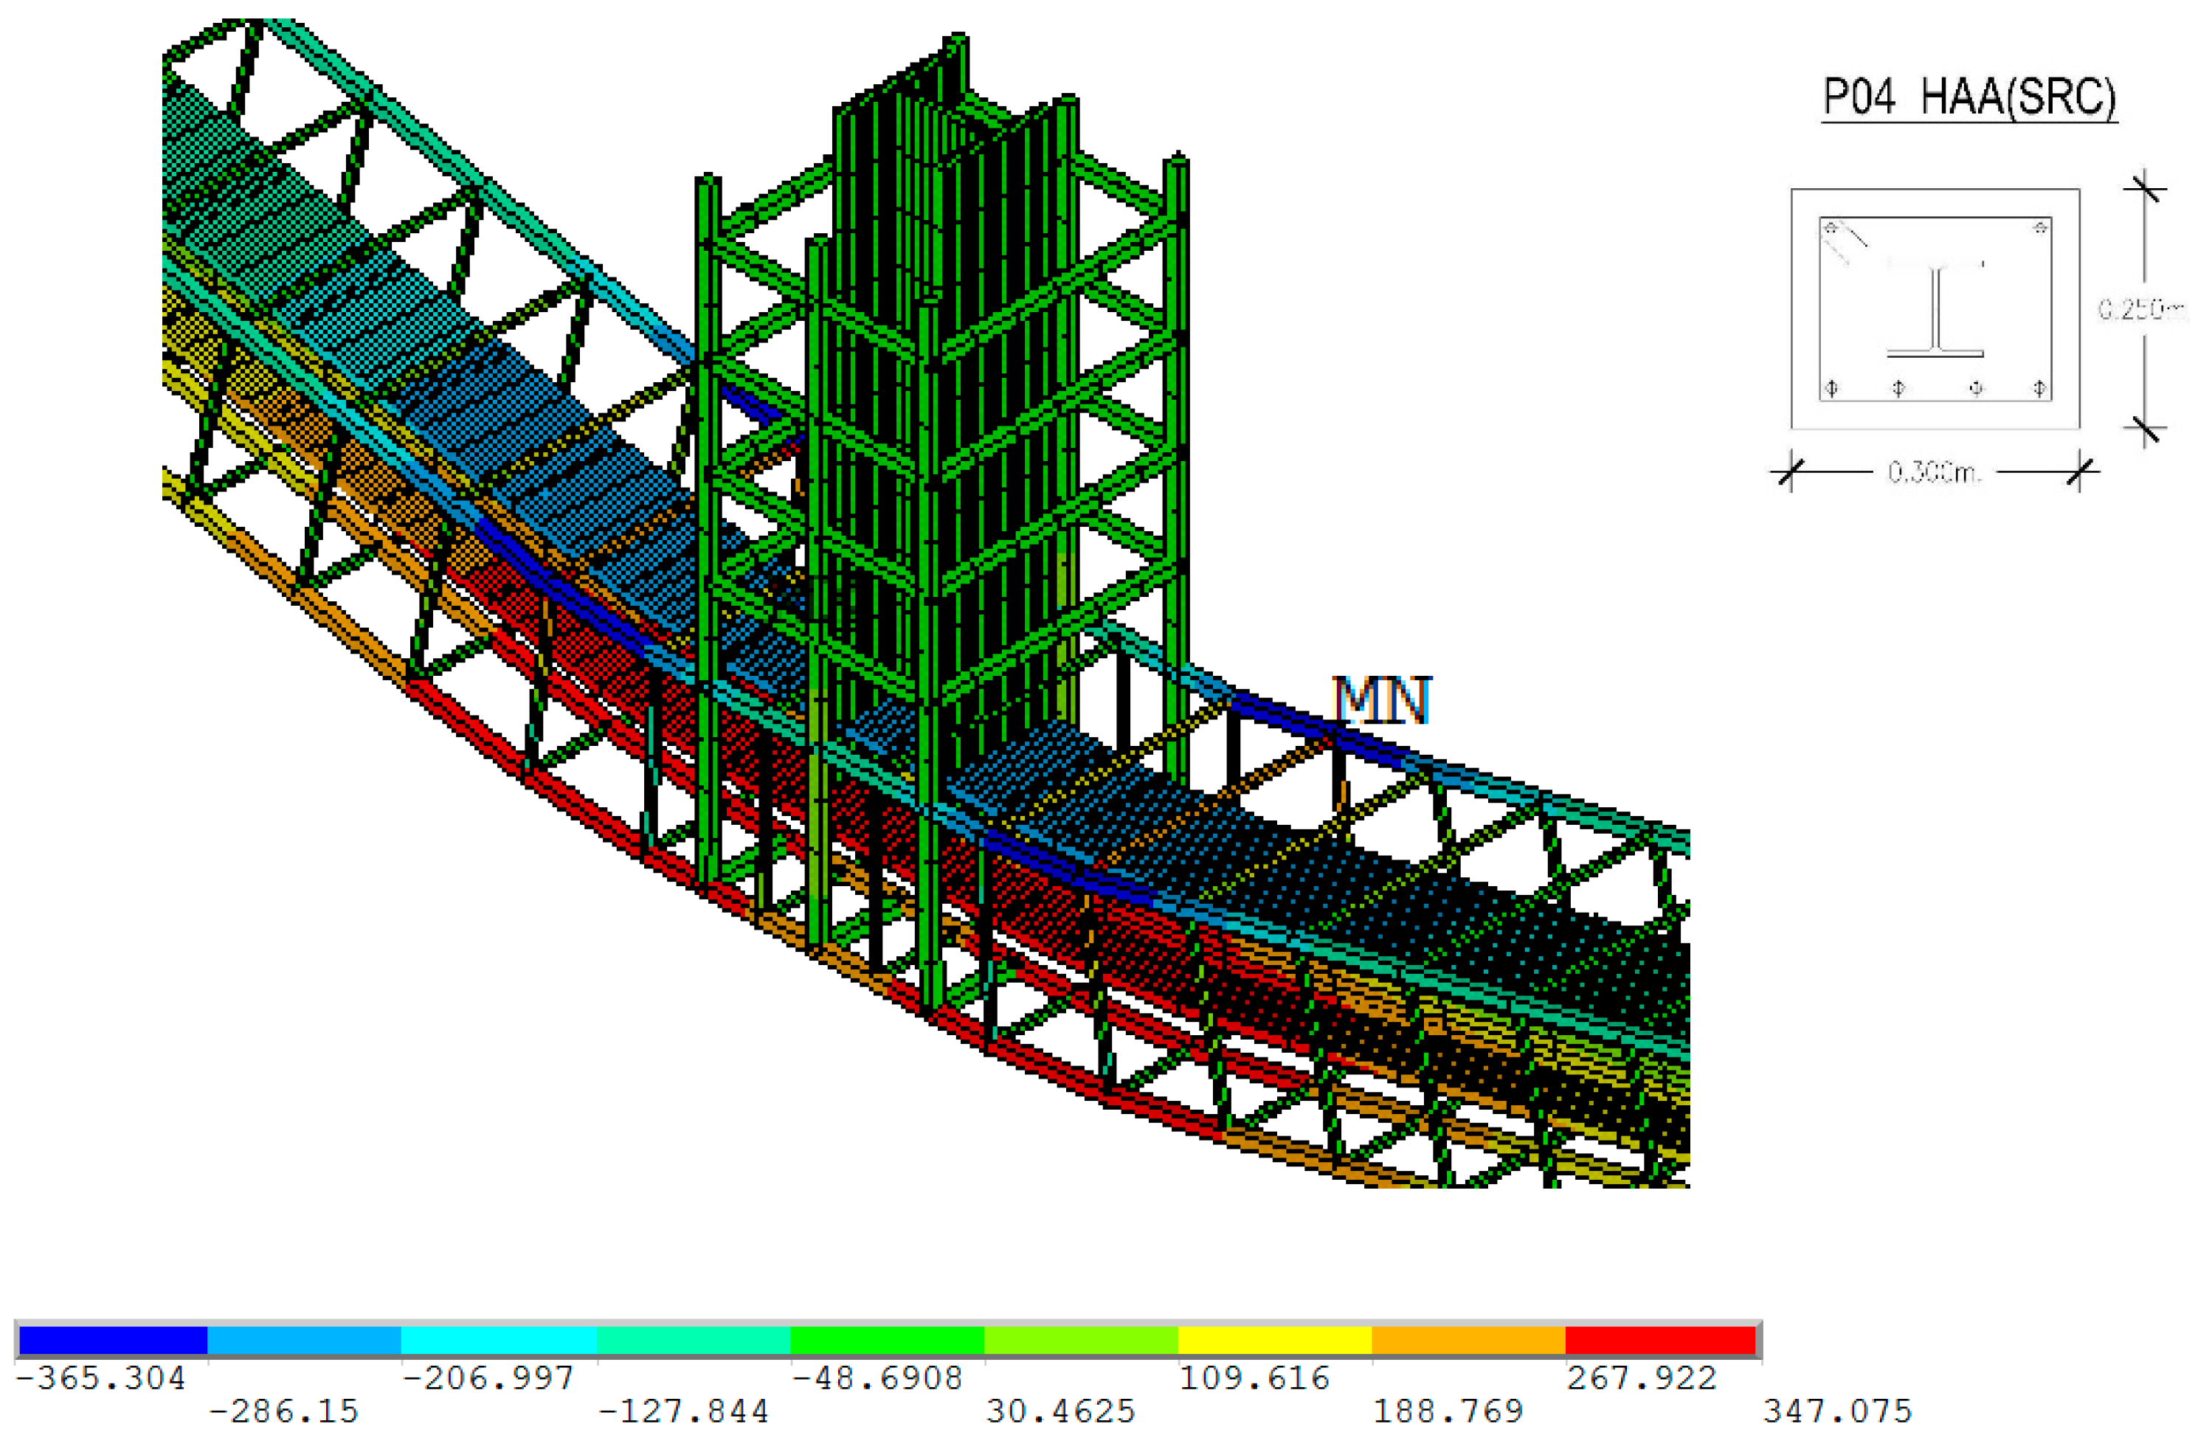Pick the yellow legend color band

1275,1339
